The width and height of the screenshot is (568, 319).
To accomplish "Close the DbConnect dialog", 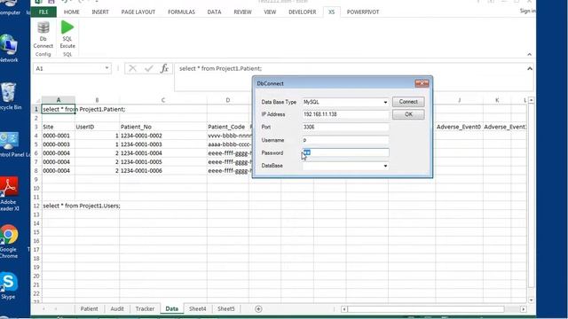I will [422, 83].
